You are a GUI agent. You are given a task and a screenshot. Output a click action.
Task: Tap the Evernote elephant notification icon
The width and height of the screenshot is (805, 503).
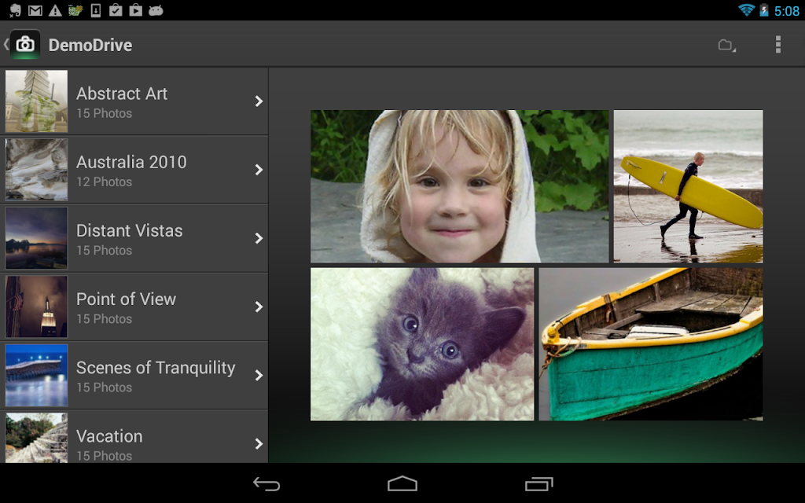click(16, 10)
